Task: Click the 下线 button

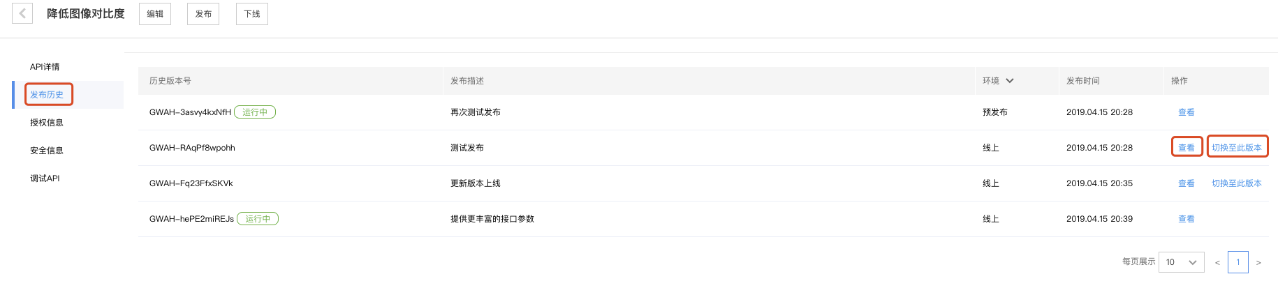Action: click(252, 14)
